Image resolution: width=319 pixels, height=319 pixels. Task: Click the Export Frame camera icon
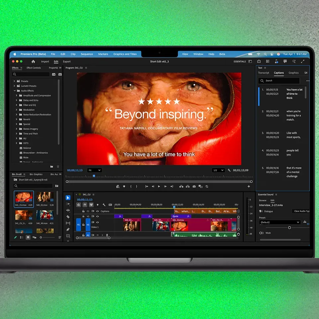tap(194, 186)
